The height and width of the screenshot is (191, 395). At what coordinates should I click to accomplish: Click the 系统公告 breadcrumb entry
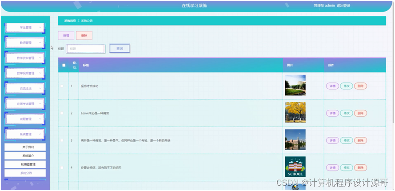[87, 21]
